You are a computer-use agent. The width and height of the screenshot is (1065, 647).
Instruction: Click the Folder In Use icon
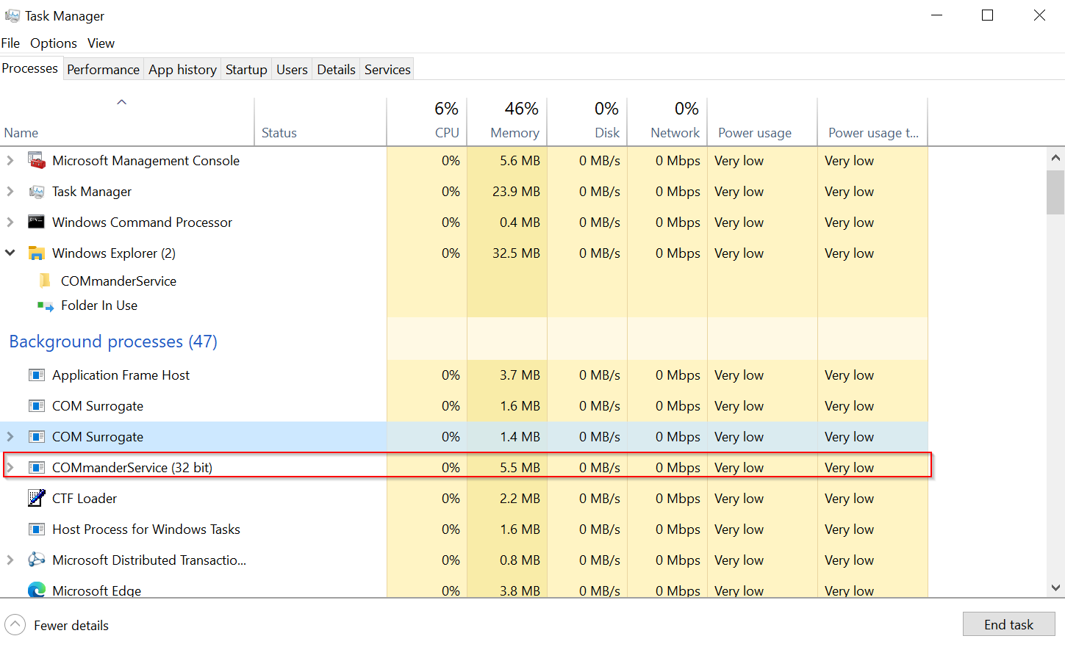point(45,306)
